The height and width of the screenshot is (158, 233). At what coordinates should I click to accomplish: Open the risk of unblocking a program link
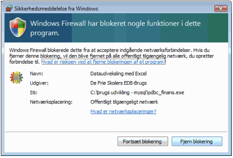coord(104,62)
